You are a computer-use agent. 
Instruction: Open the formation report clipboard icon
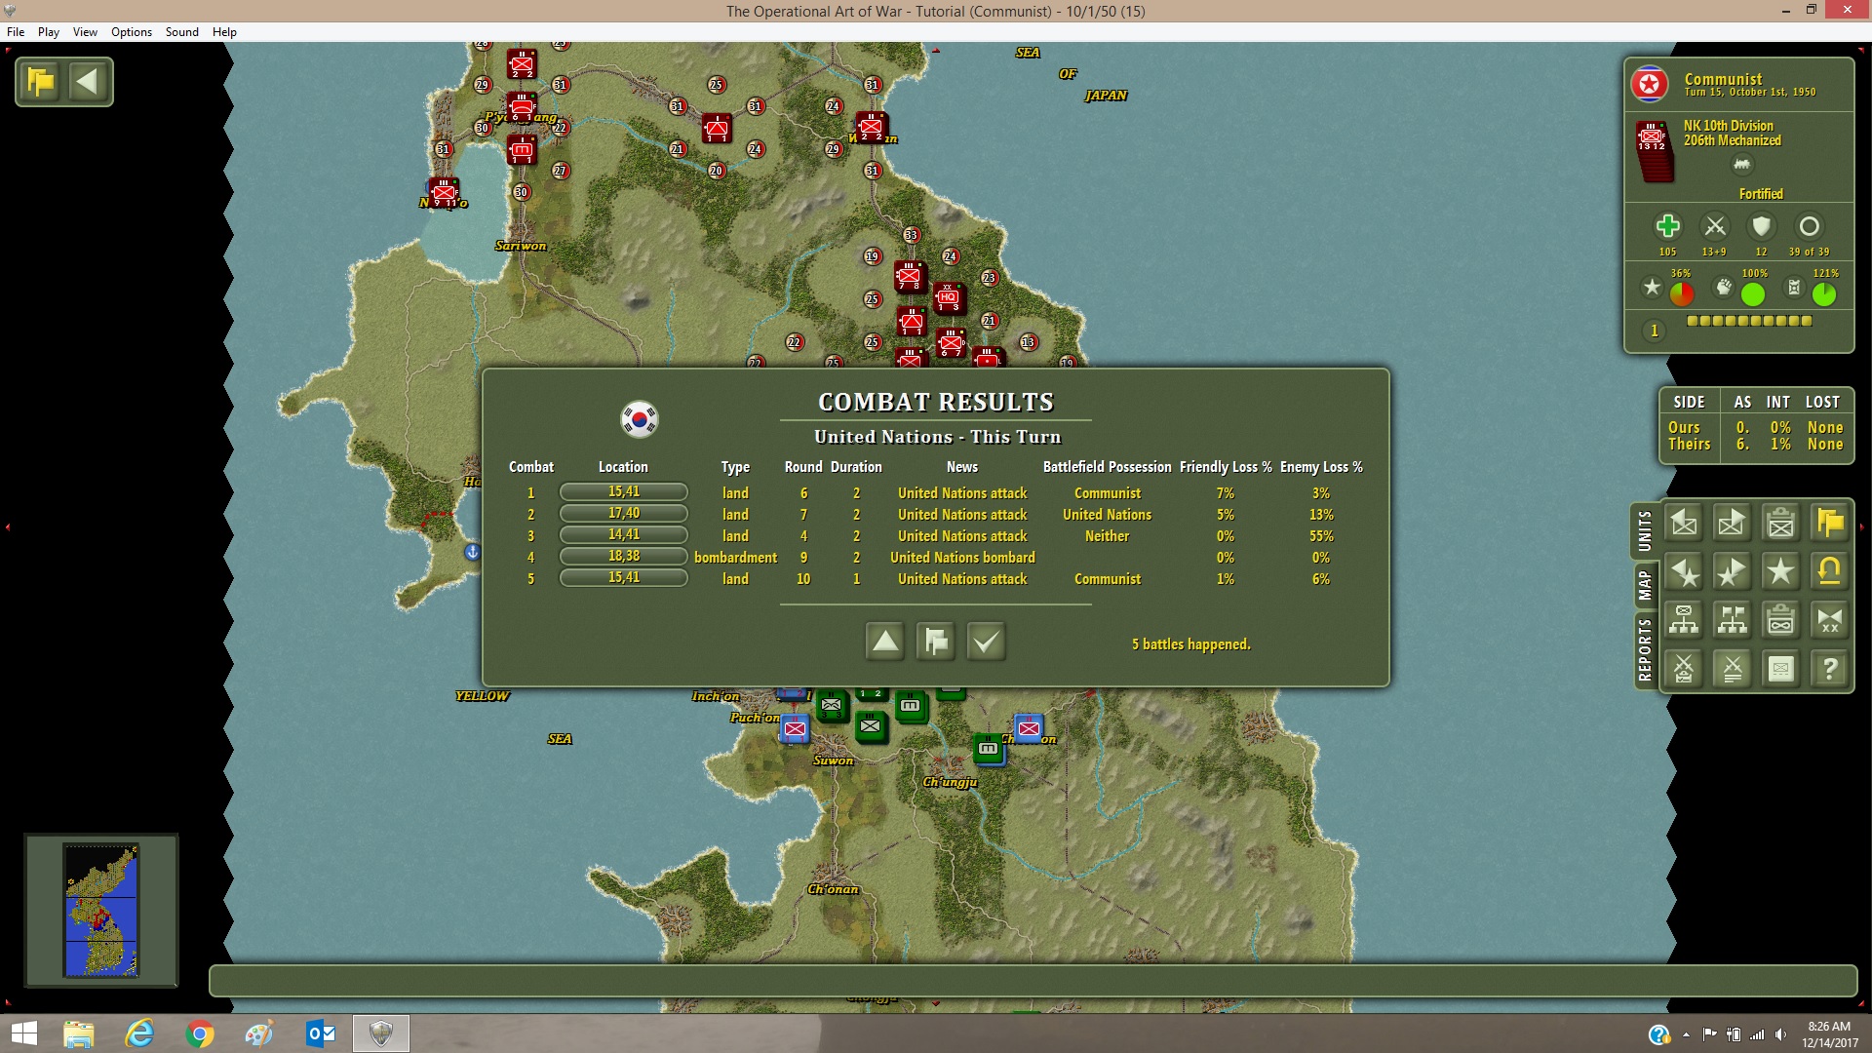(x=1781, y=620)
